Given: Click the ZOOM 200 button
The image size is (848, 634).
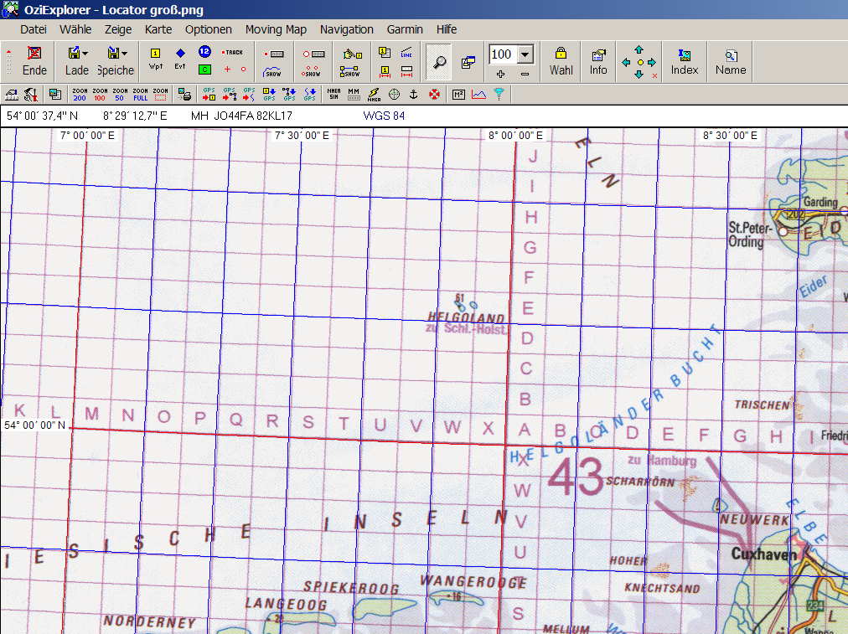Looking at the screenshot, I should click(80, 95).
